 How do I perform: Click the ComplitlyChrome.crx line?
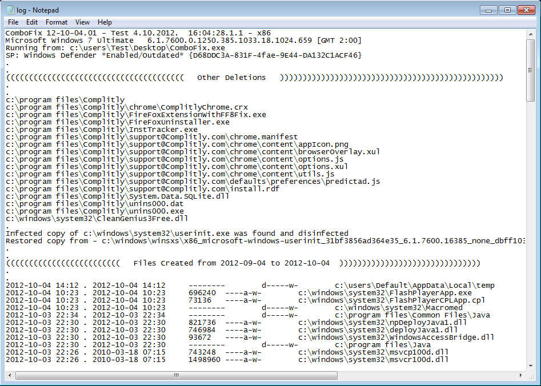tap(127, 107)
